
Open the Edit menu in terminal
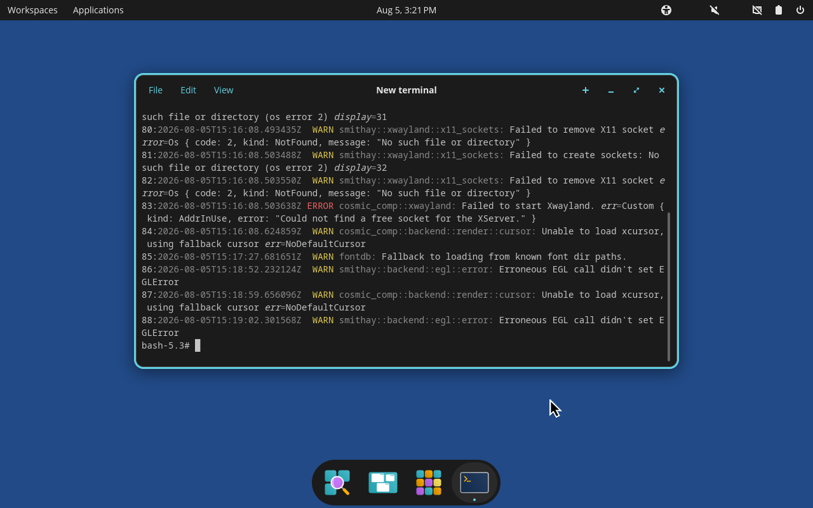click(x=188, y=90)
